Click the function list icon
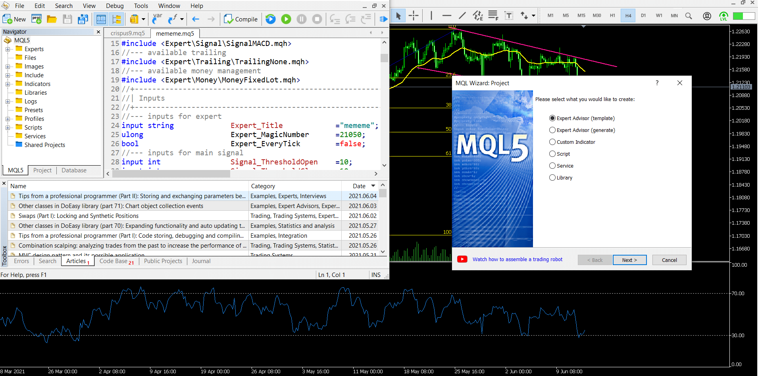 pos(173,19)
